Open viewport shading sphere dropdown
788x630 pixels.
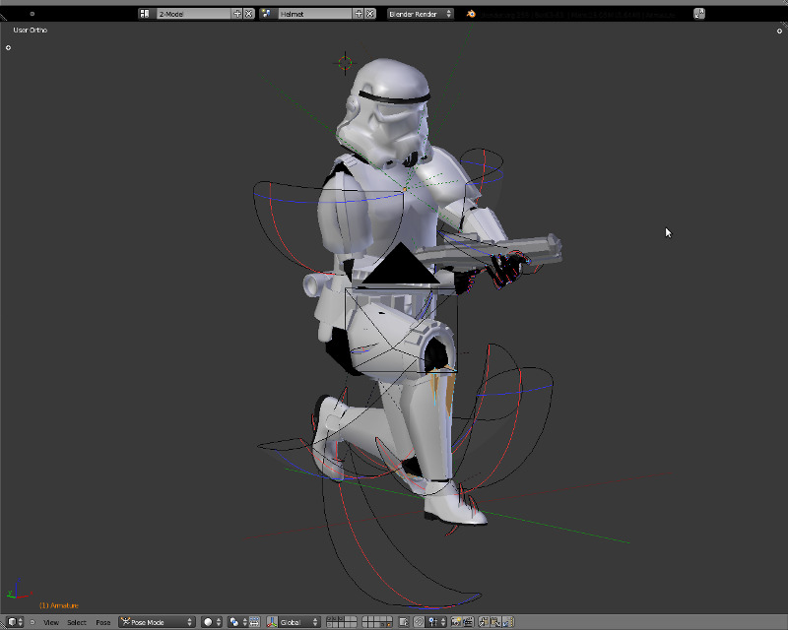(x=212, y=622)
